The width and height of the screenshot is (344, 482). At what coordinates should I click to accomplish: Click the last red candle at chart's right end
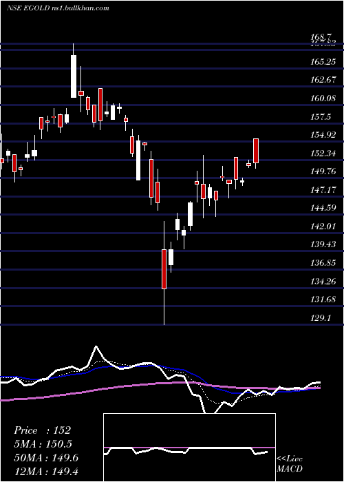256,151
